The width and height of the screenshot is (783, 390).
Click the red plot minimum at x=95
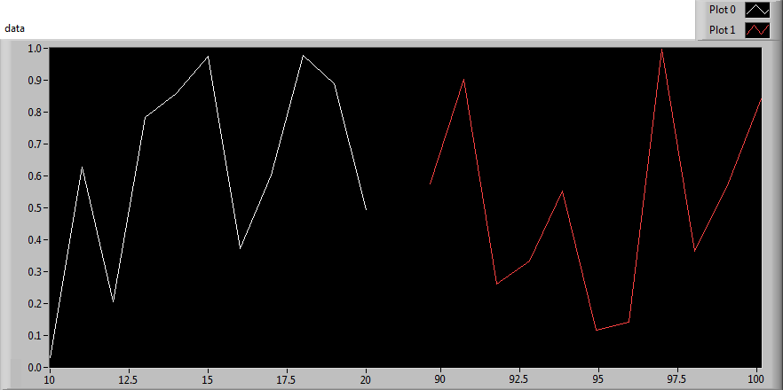597,330
